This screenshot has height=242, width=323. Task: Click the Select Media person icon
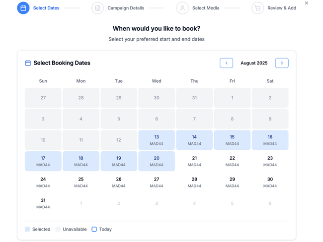click(182, 8)
